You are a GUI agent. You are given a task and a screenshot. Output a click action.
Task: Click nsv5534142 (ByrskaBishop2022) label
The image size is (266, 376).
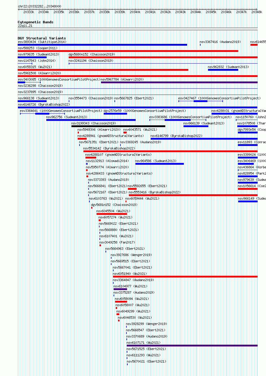point(109,149)
